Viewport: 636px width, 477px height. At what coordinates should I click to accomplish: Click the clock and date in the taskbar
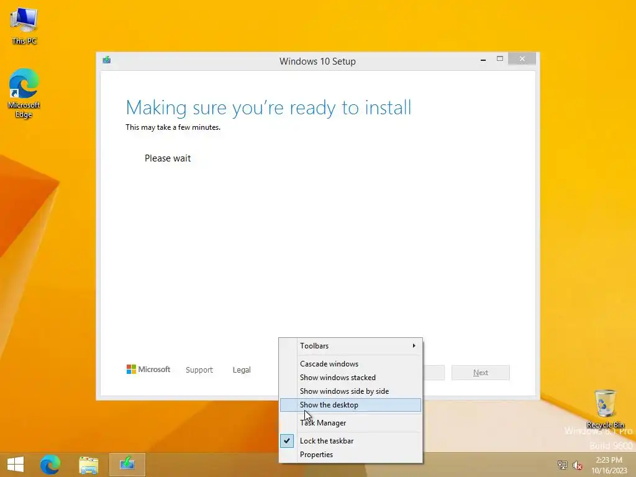click(609, 465)
